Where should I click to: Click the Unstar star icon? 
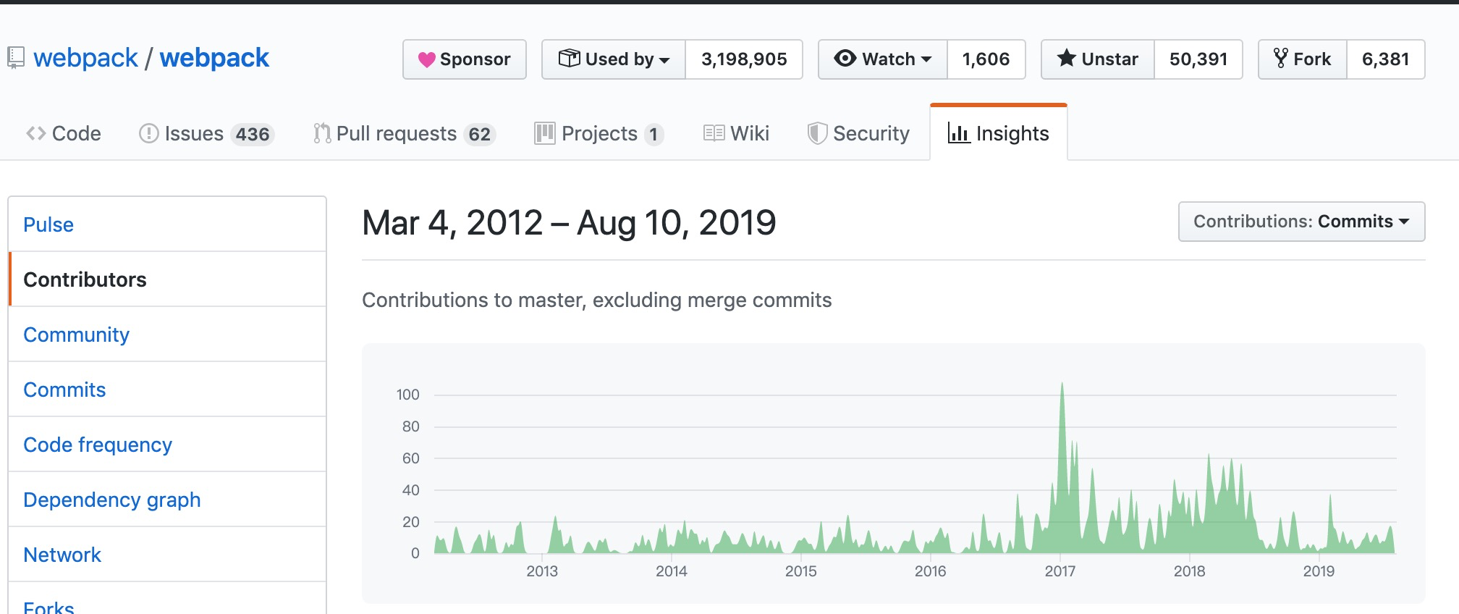click(x=1066, y=58)
